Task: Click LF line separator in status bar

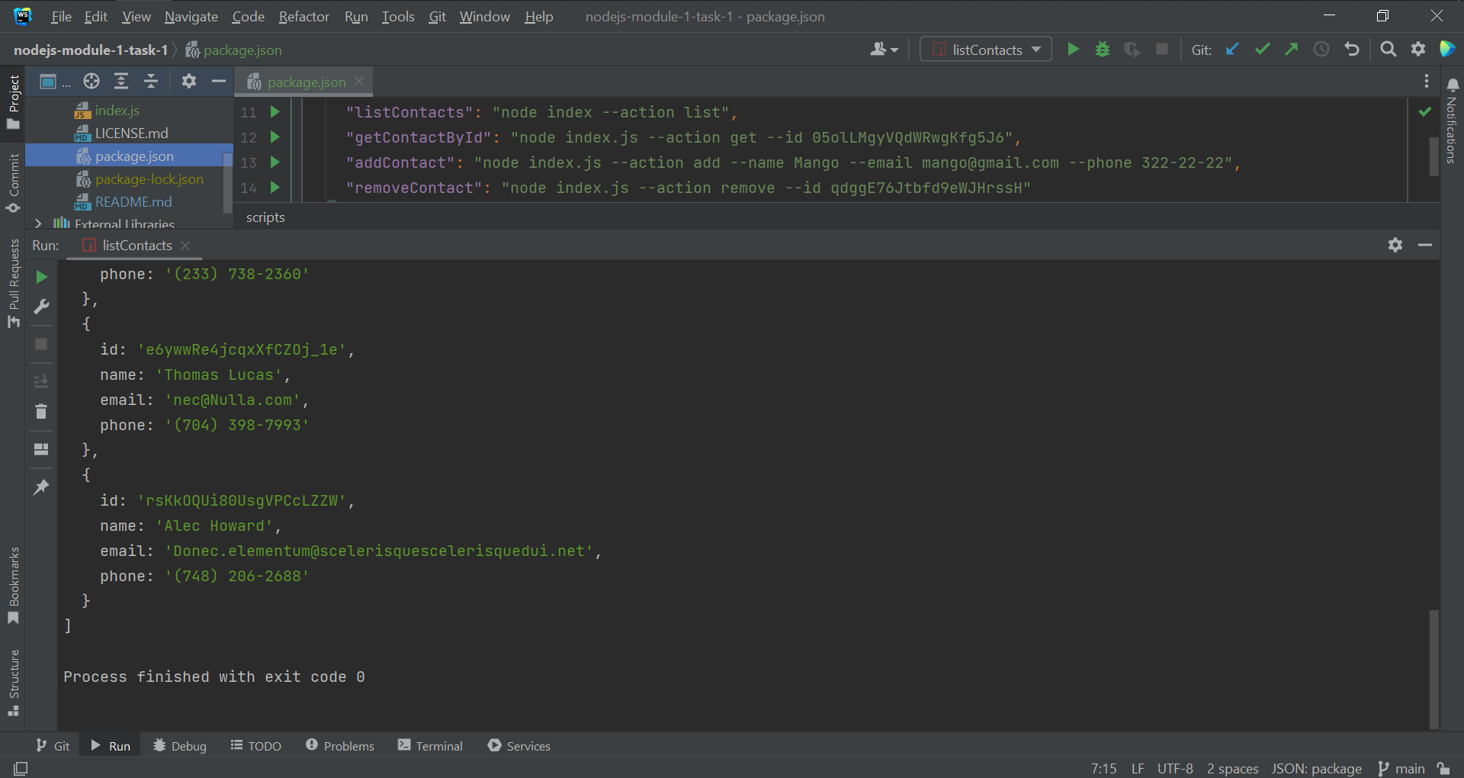Action: pos(1138,768)
